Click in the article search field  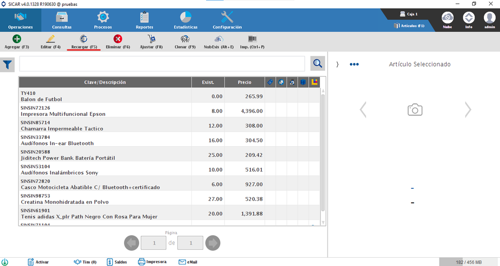click(x=162, y=64)
